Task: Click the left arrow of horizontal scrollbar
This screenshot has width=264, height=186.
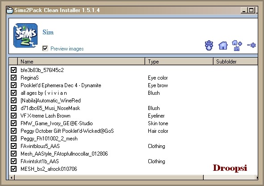Action: [12, 178]
